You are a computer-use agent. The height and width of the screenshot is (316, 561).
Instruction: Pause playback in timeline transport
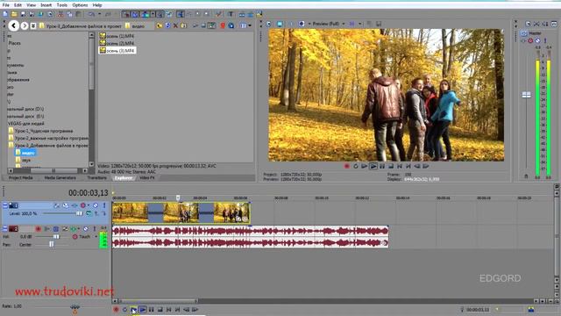[x=152, y=310]
